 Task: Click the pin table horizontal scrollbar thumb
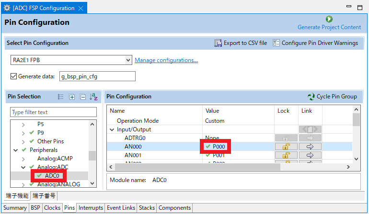(x=197, y=167)
